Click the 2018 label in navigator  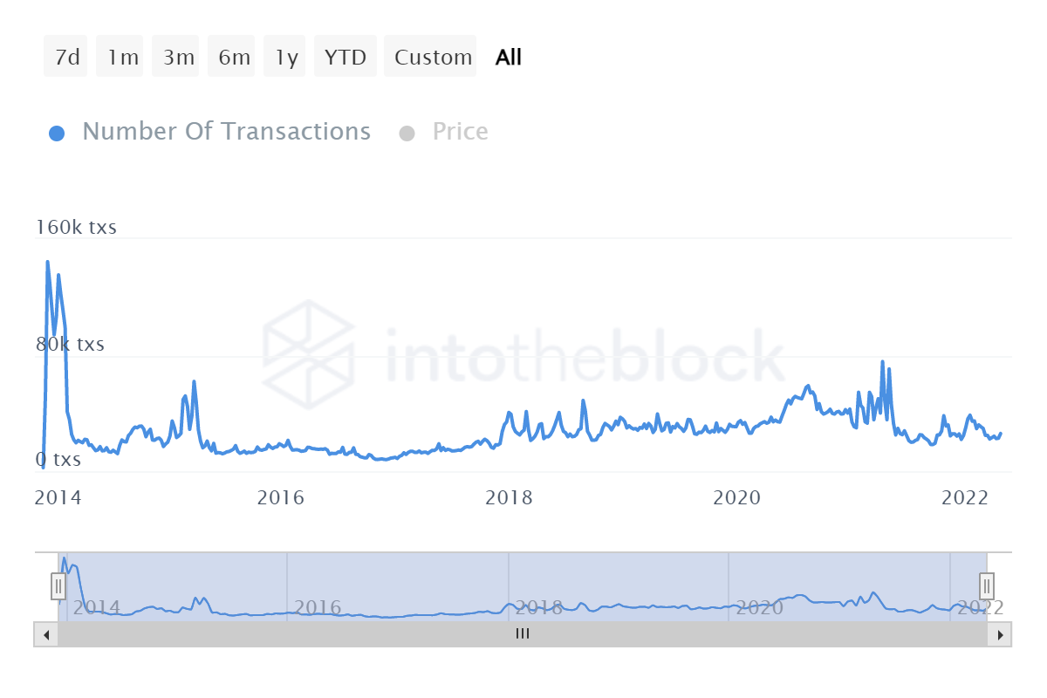[539, 607]
